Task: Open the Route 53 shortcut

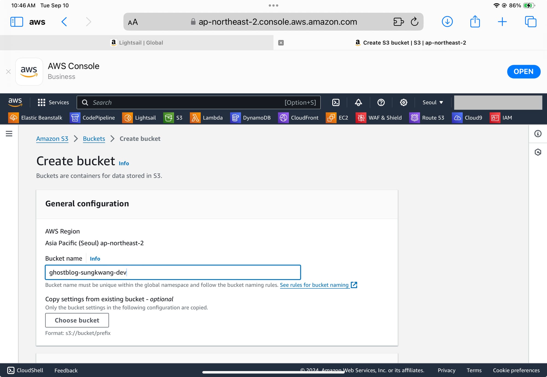Action: pyautogui.click(x=427, y=118)
